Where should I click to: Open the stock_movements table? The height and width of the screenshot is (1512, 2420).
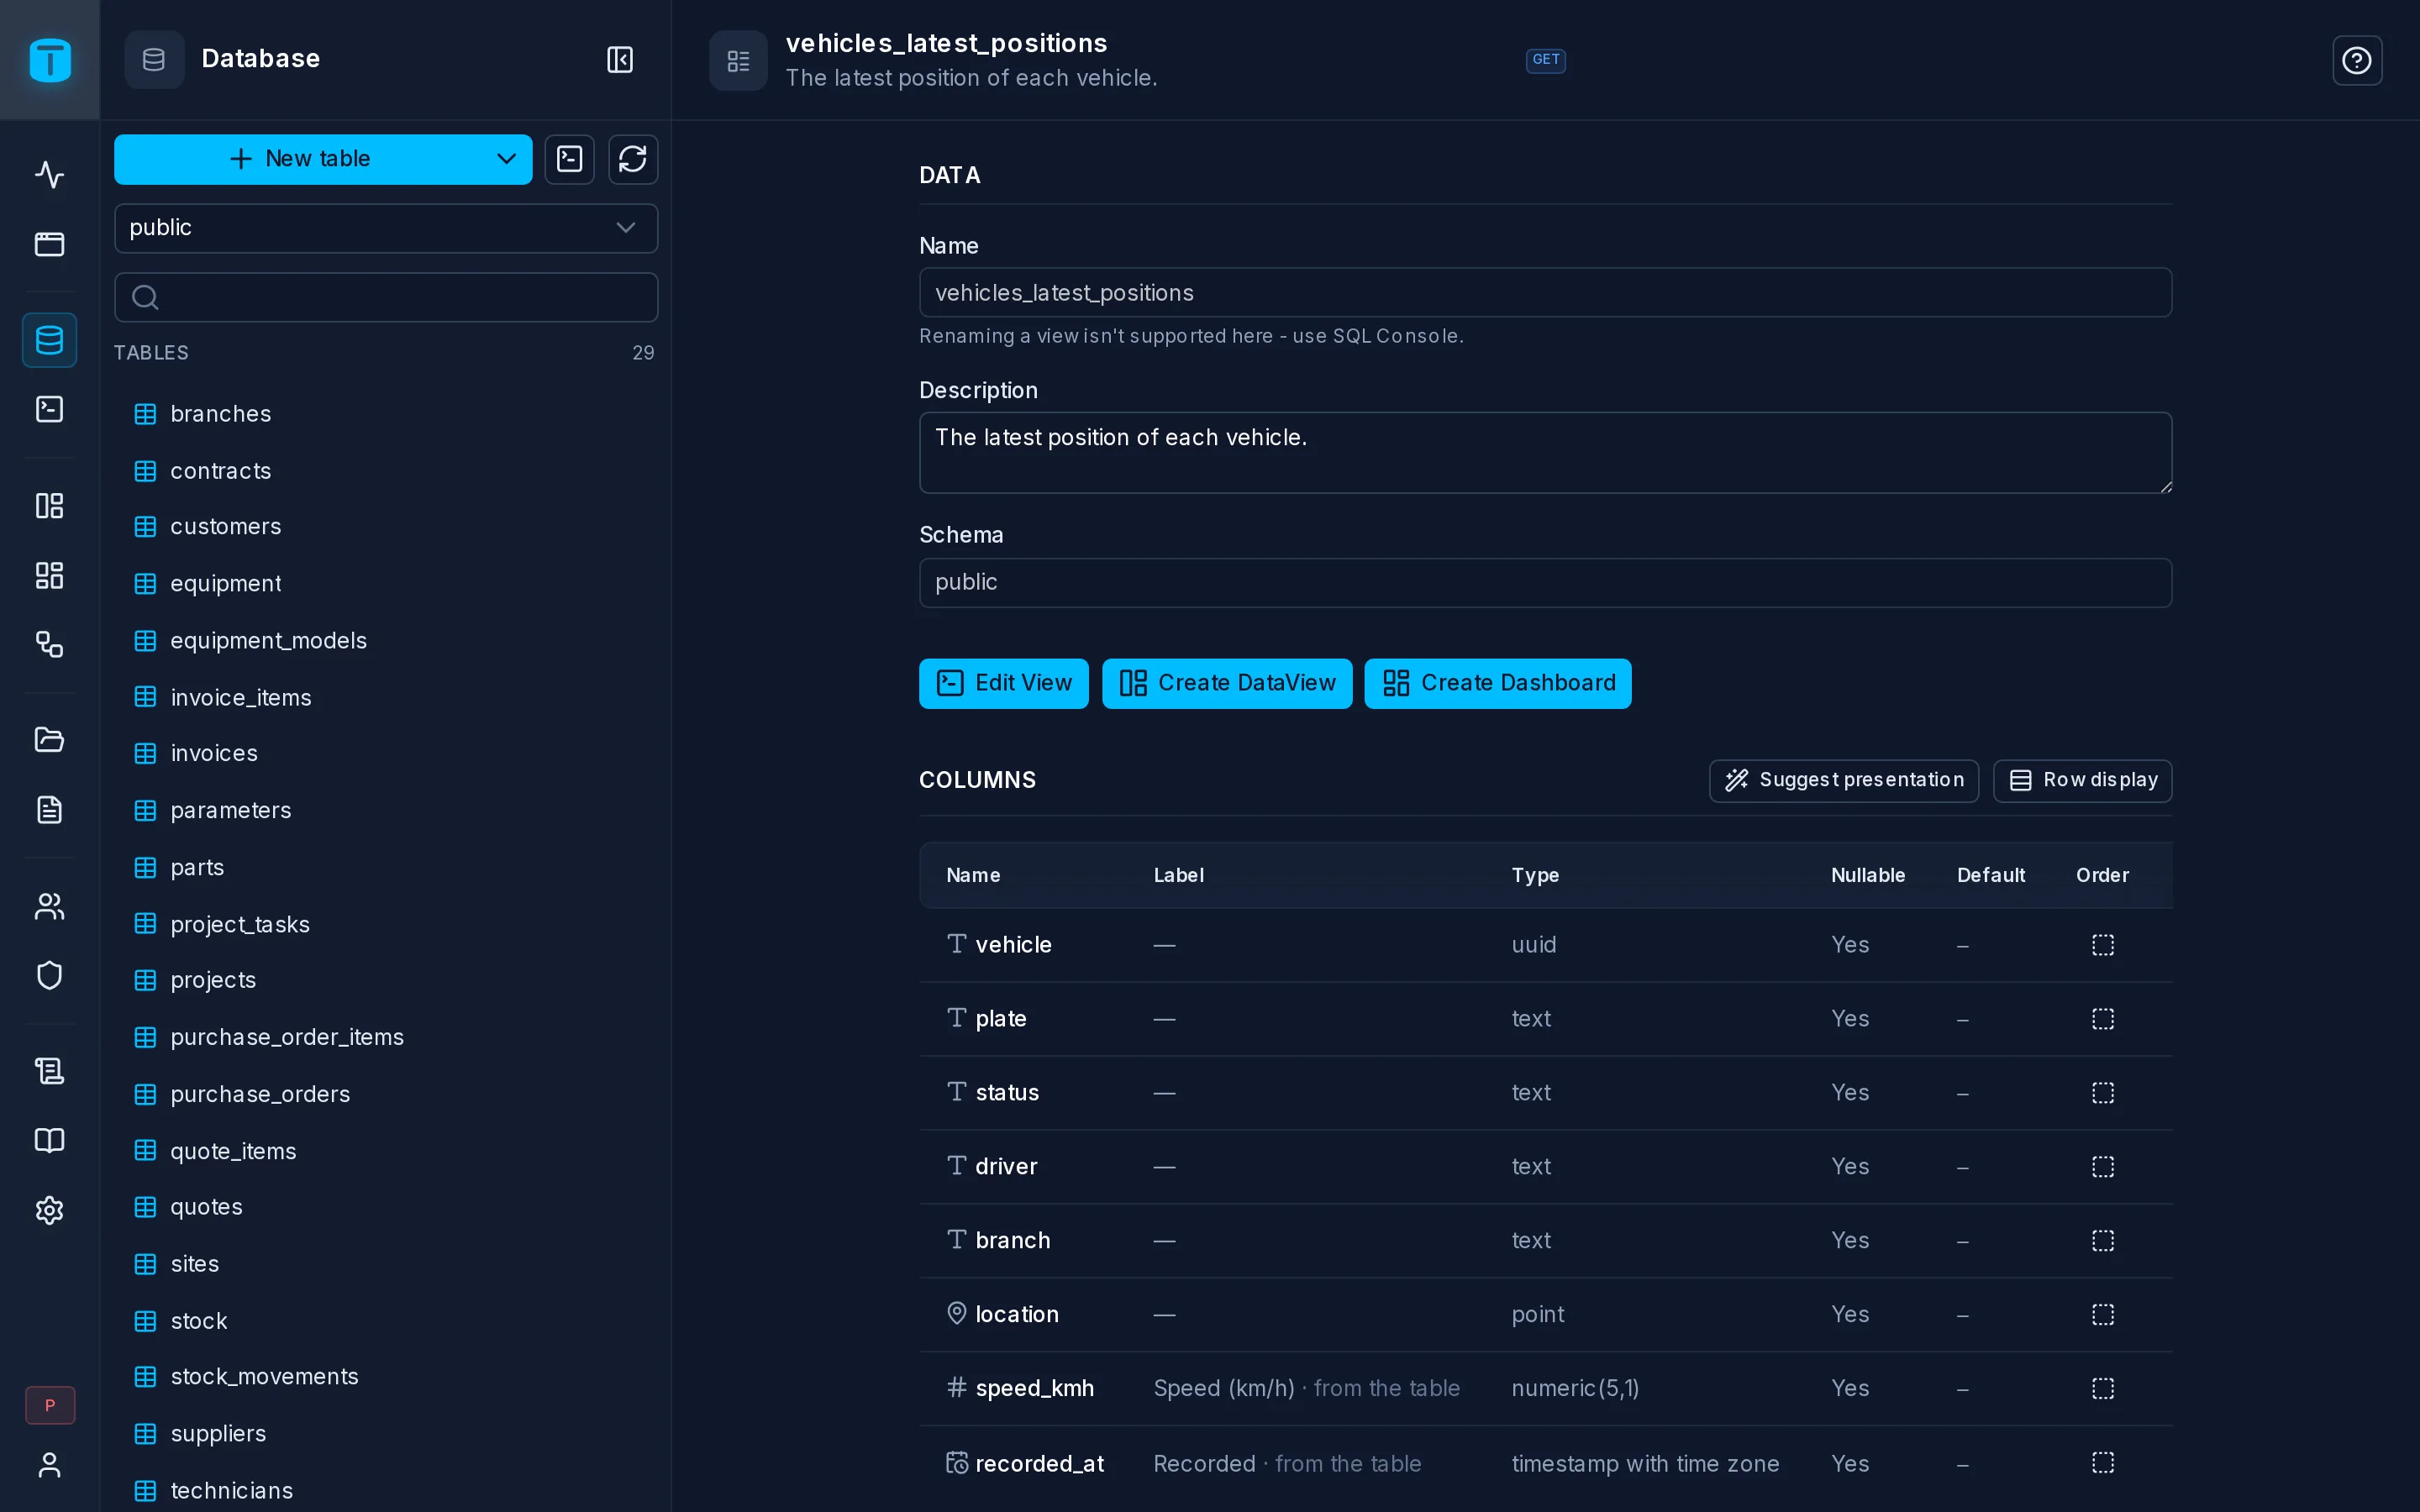tap(386, 1377)
